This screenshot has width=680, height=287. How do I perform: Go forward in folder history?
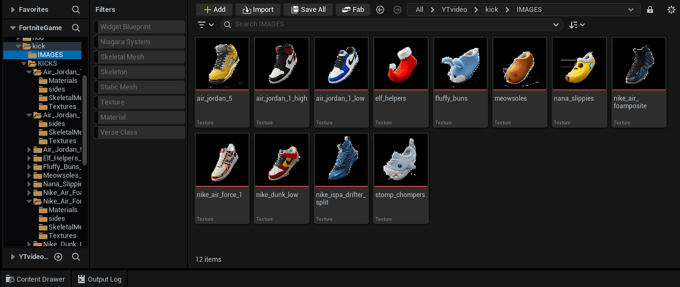pos(397,10)
